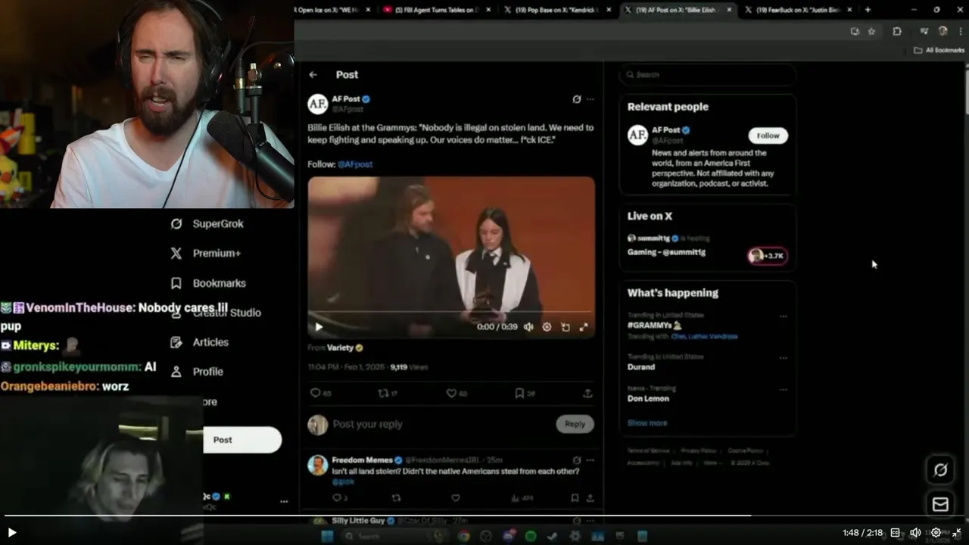Open the Don Lemon trending topic
This screenshot has width=969, height=545.
[x=648, y=399]
